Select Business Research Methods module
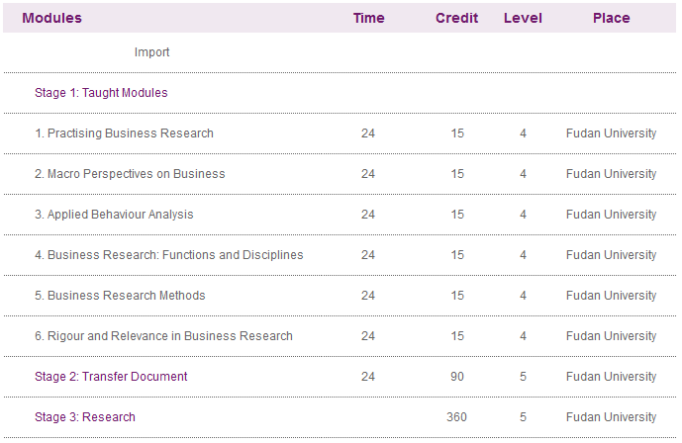The height and width of the screenshot is (443, 682). [x=120, y=296]
